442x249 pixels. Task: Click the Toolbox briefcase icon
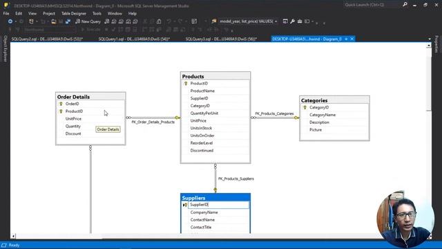pos(300,21)
